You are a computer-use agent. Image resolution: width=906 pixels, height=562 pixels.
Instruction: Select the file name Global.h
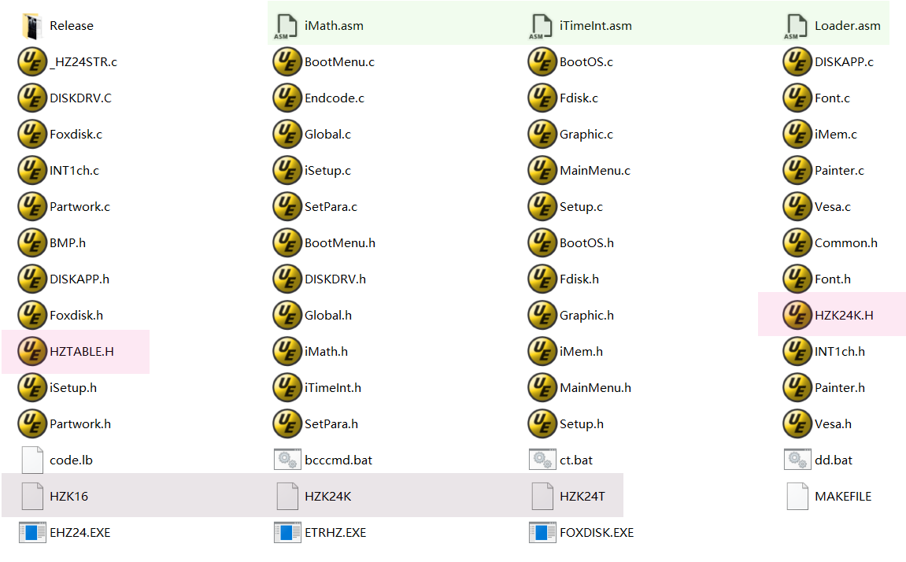point(328,316)
